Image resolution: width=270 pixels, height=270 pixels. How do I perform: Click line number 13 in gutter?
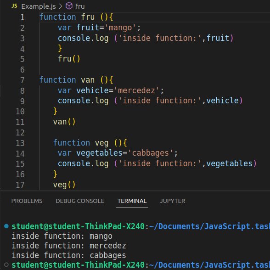pos(20,143)
